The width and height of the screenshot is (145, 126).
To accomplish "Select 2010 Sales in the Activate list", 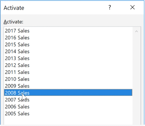I will tap(68, 79).
